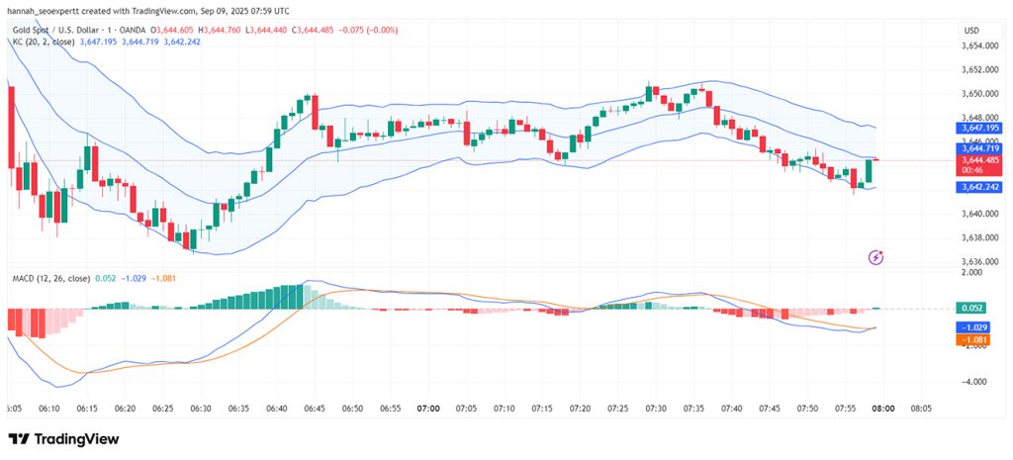
Task: Click the 08:00 marker on time axis
Action: pos(883,409)
